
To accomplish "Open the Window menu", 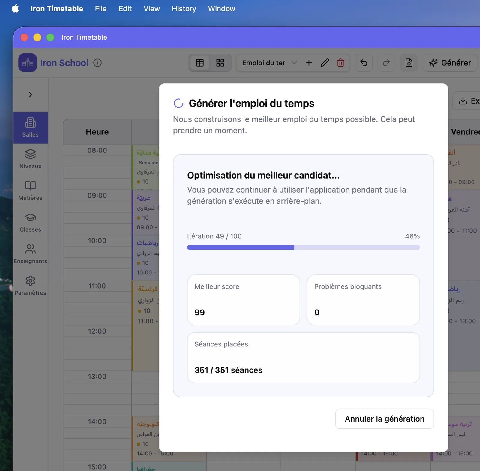I will tap(222, 9).
